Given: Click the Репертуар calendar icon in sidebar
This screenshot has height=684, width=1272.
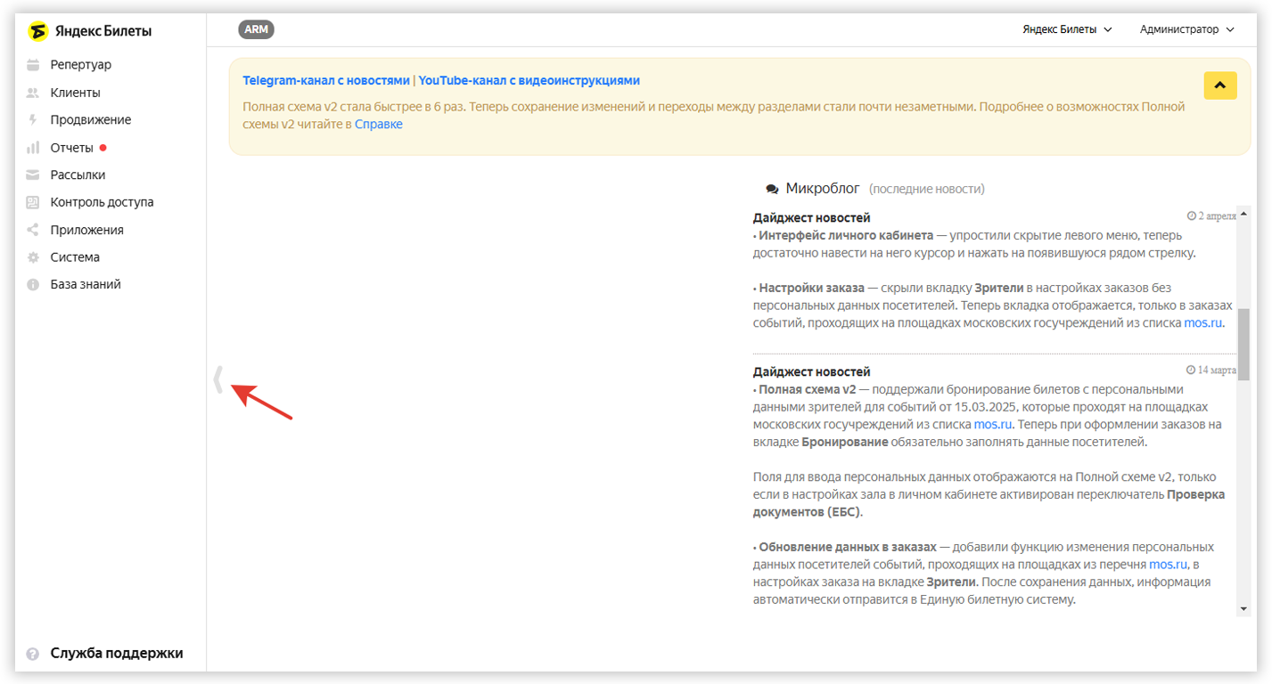Looking at the screenshot, I should (x=33, y=65).
